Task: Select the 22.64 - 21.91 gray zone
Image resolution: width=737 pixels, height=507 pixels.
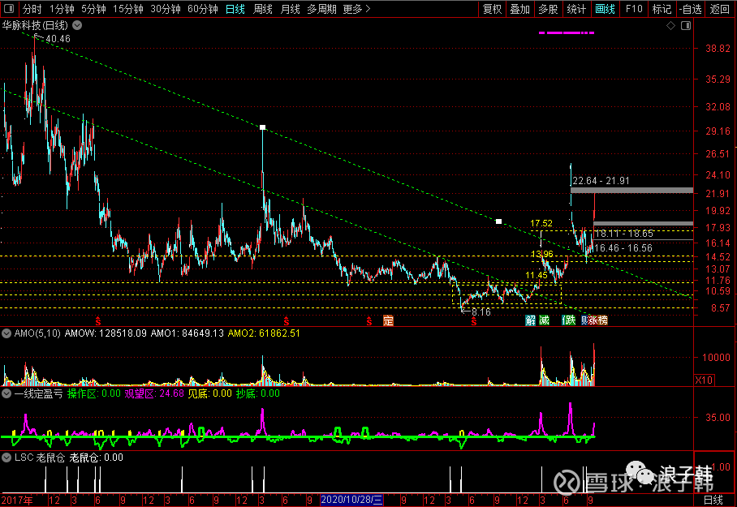Action: tap(631, 191)
